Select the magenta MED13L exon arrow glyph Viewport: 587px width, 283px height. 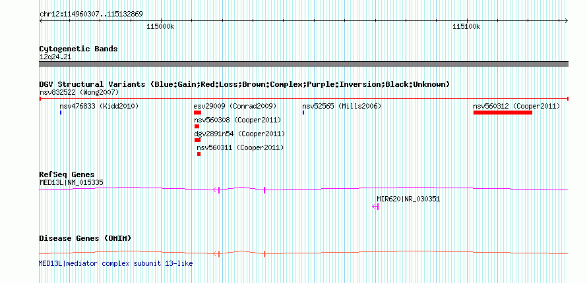tap(216, 190)
